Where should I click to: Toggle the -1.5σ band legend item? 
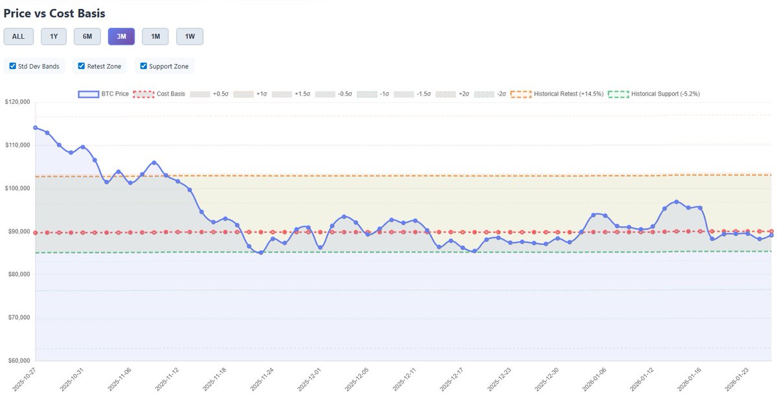click(x=413, y=94)
